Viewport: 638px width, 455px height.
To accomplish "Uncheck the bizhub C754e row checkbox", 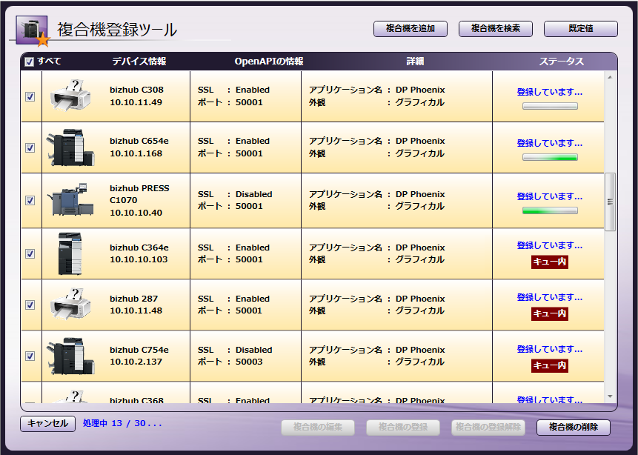I will point(30,356).
